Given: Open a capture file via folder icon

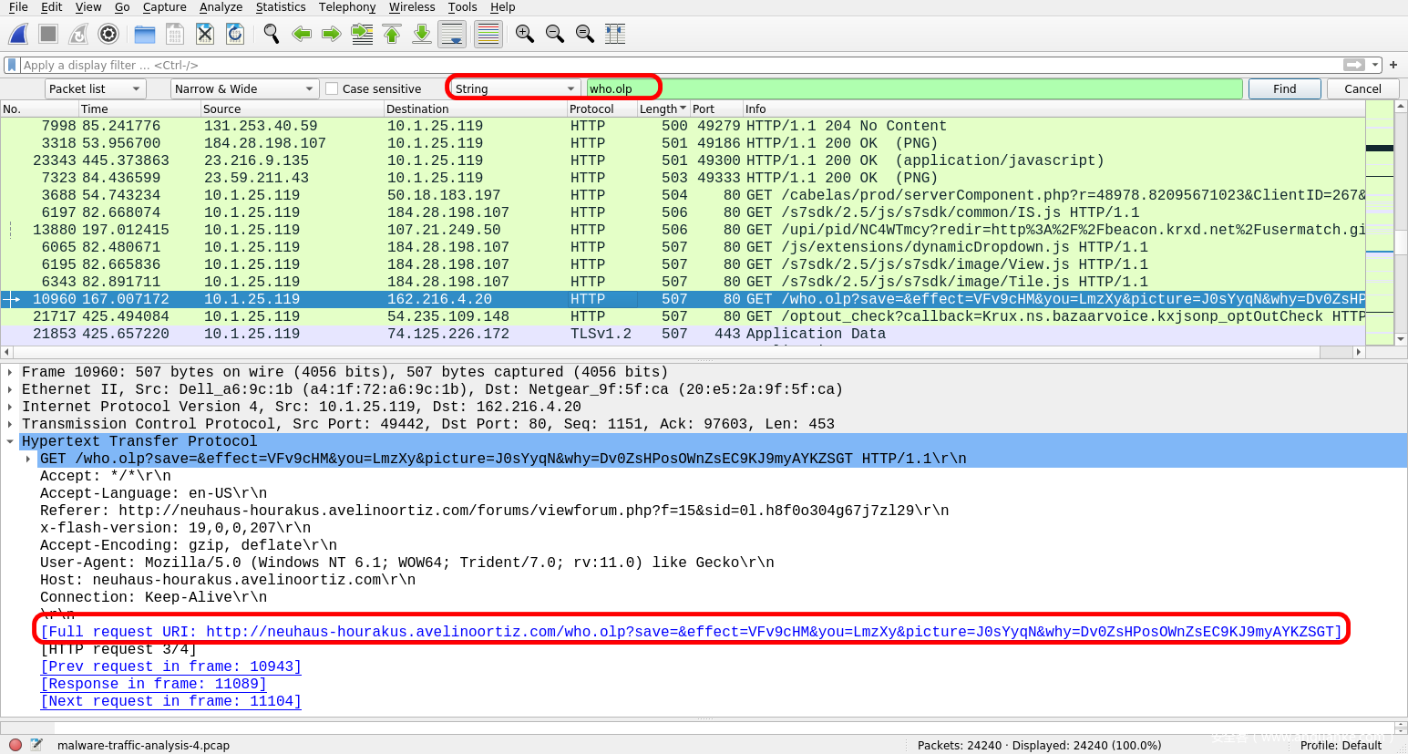Looking at the screenshot, I should click(x=145, y=35).
